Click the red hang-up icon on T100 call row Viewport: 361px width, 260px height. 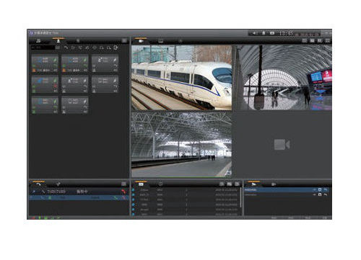click(x=123, y=192)
